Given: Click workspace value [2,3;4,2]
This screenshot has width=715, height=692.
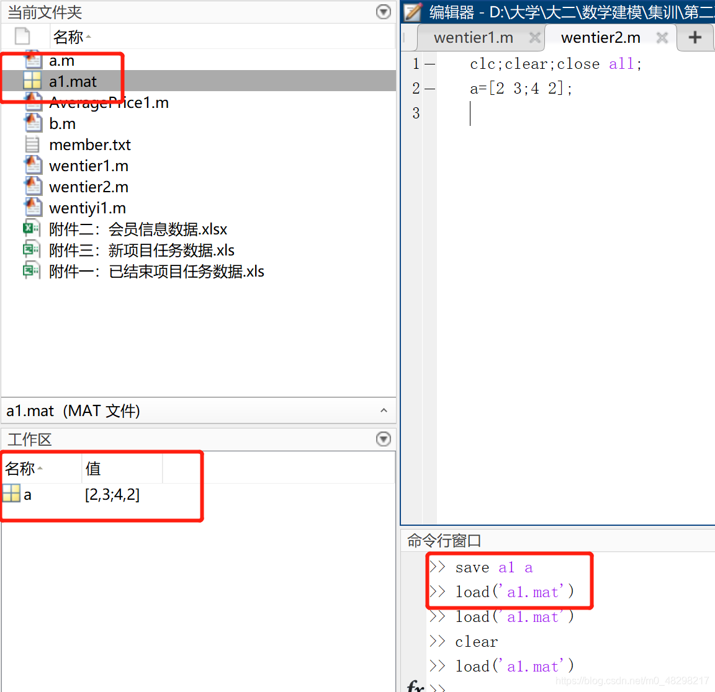Looking at the screenshot, I should coord(112,494).
